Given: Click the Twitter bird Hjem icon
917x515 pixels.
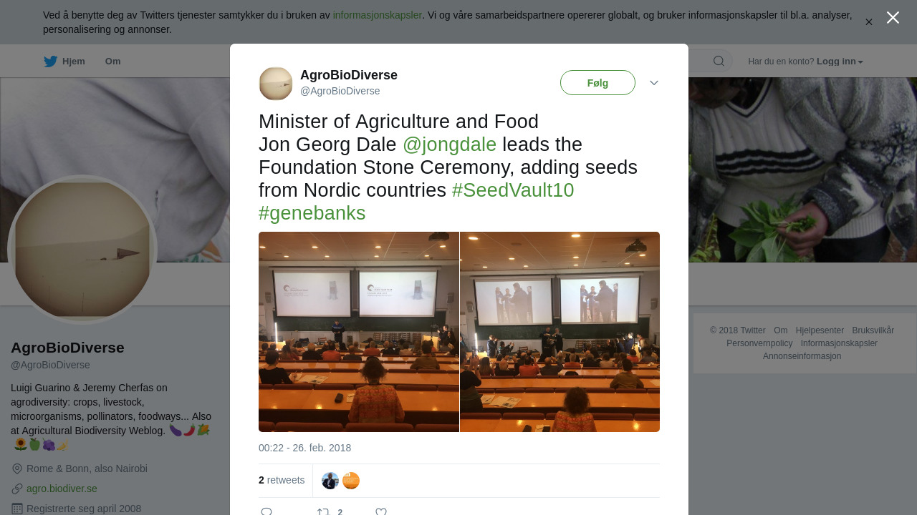Looking at the screenshot, I should pos(50,62).
